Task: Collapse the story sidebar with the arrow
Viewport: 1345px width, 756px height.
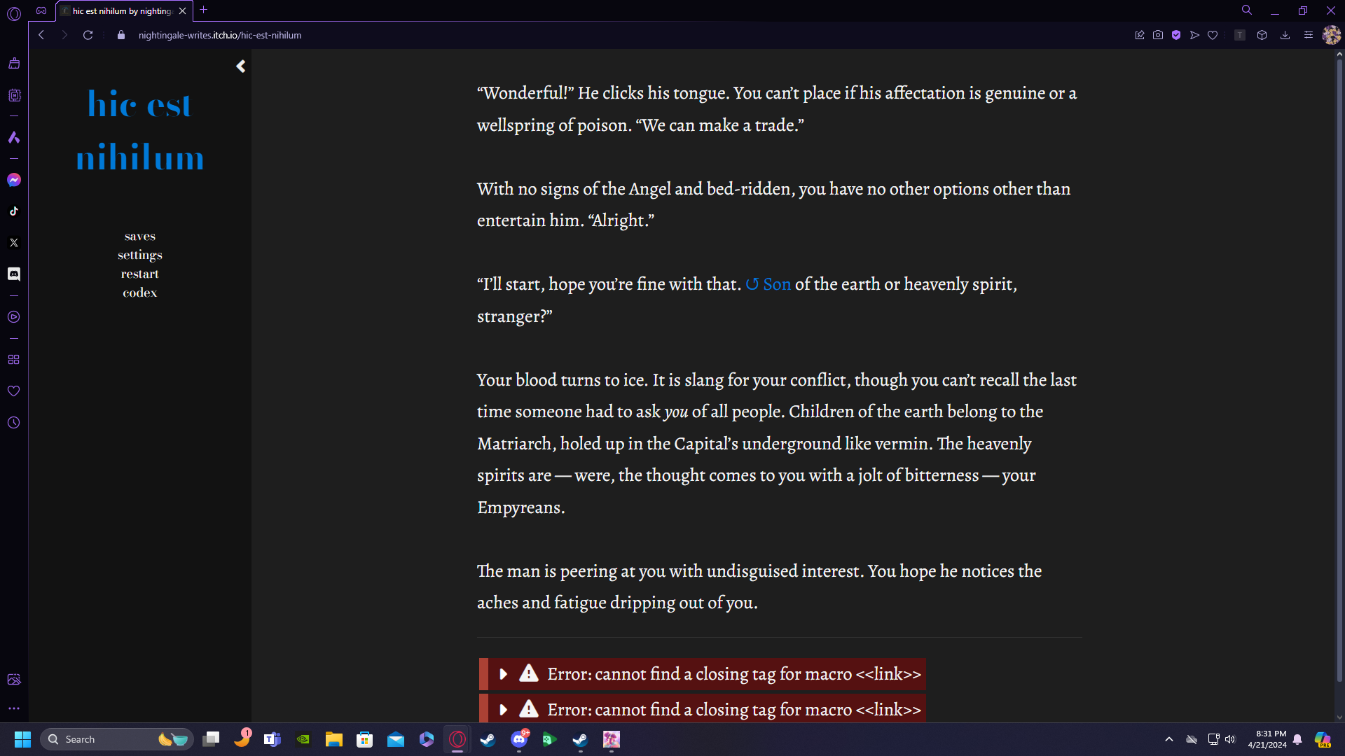Action: tap(240, 66)
